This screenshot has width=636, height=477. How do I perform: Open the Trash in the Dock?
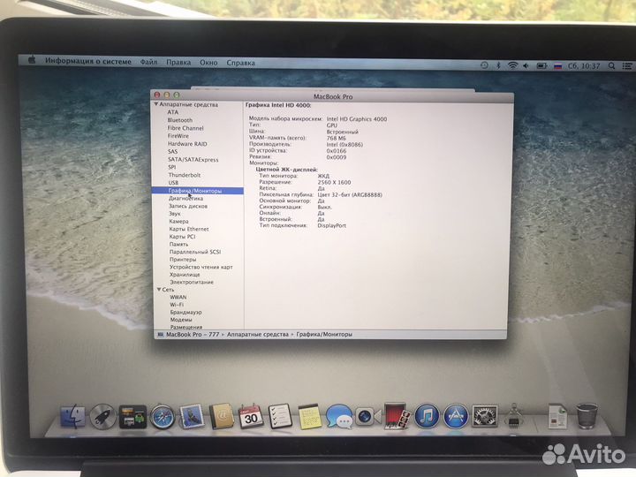587,416
